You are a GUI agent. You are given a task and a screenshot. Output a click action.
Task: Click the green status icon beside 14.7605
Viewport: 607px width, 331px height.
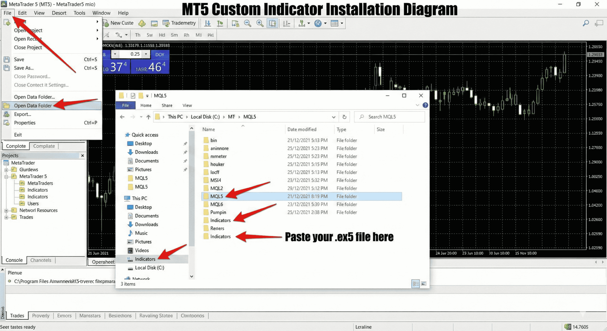tap(568, 327)
